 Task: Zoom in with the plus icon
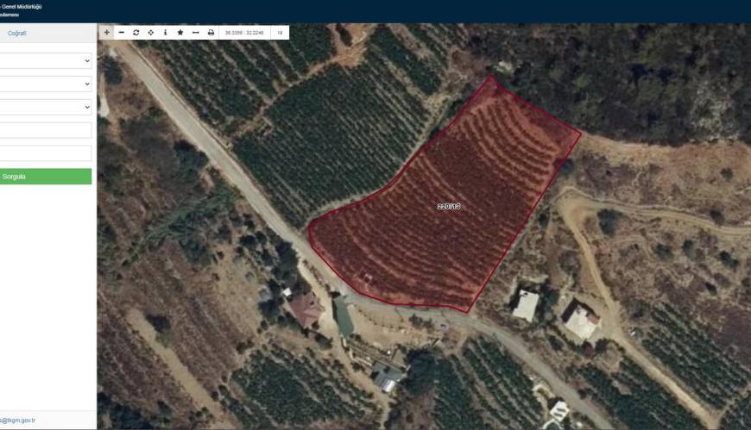[x=106, y=32]
